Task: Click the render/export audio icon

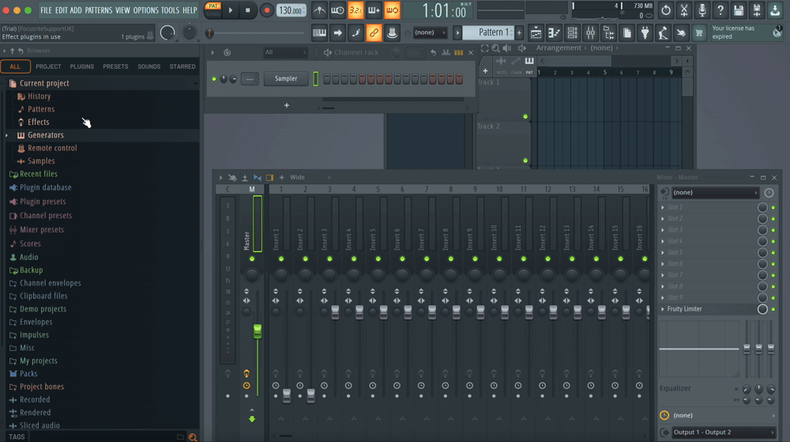Action: point(756,10)
